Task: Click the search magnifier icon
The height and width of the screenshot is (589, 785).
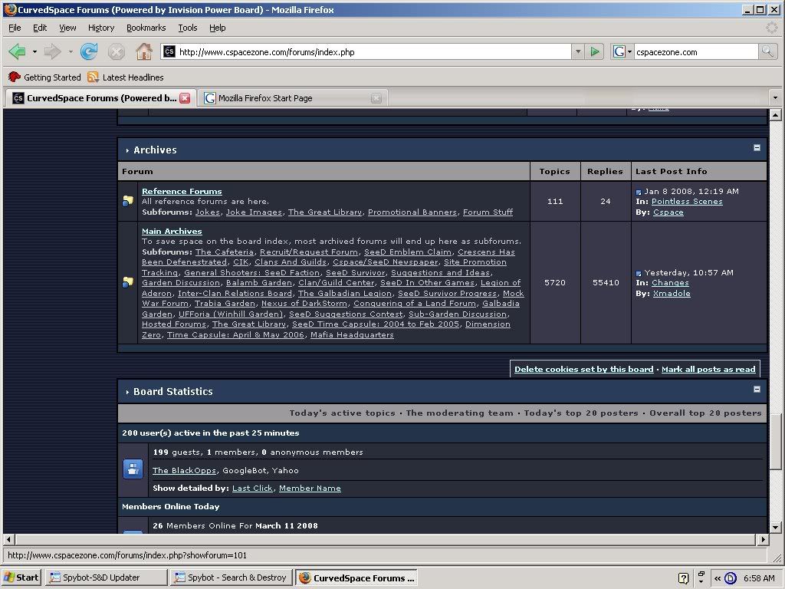Action: coord(767,52)
